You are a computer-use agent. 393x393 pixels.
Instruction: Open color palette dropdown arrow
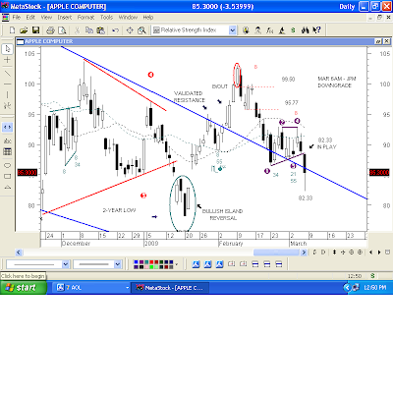[x=177, y=264]
